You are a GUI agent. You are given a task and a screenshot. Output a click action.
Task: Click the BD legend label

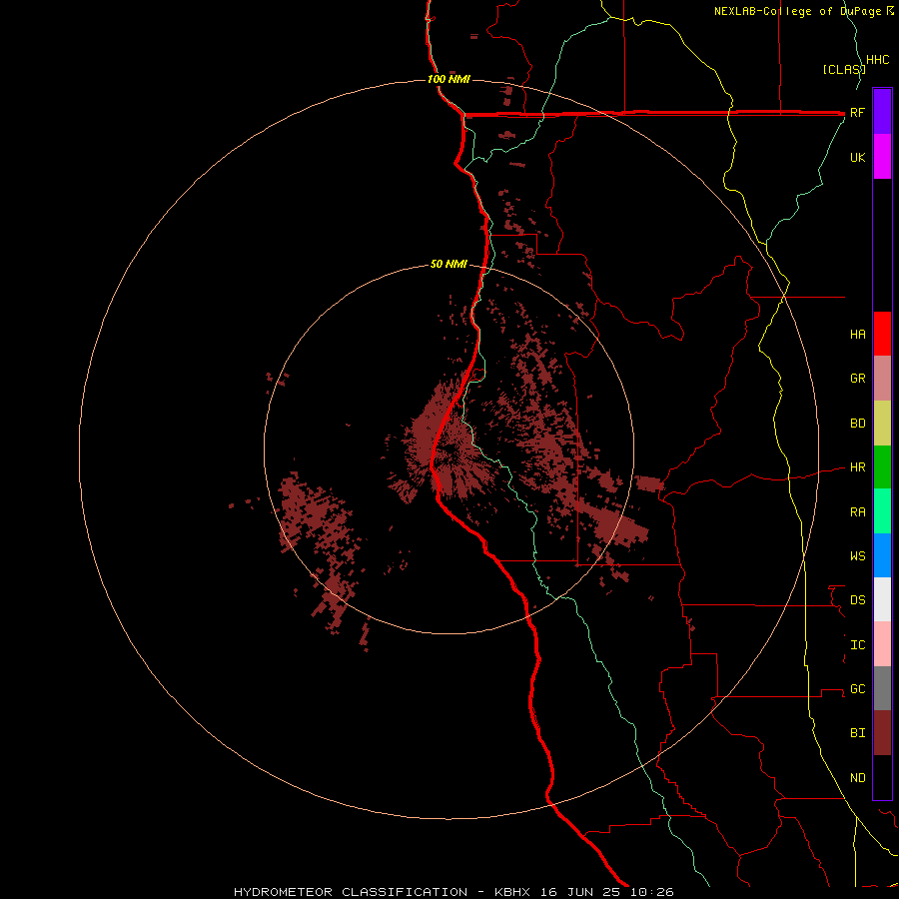tap(857, 424)
